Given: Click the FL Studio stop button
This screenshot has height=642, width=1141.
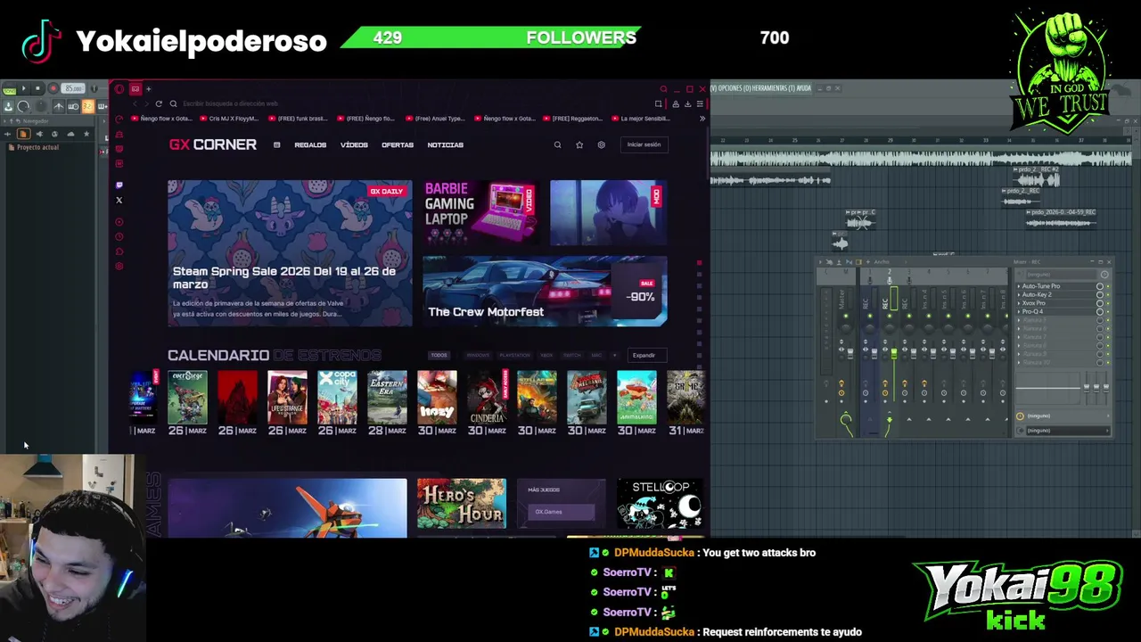Looking at the screenshot, I should (x=37, y=88).
